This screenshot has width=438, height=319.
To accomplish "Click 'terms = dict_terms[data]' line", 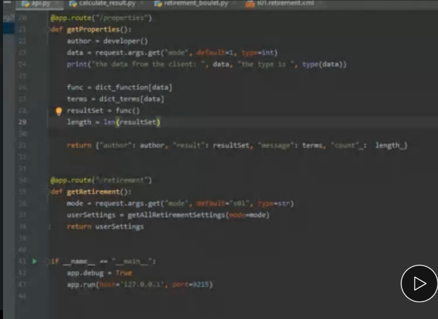I will pos(115,99).
